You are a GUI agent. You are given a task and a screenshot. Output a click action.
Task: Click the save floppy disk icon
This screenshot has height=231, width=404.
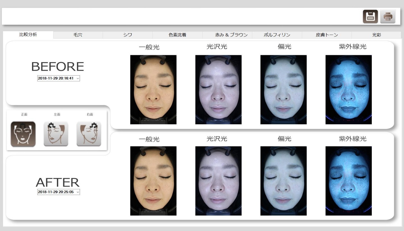coord(370,17)
